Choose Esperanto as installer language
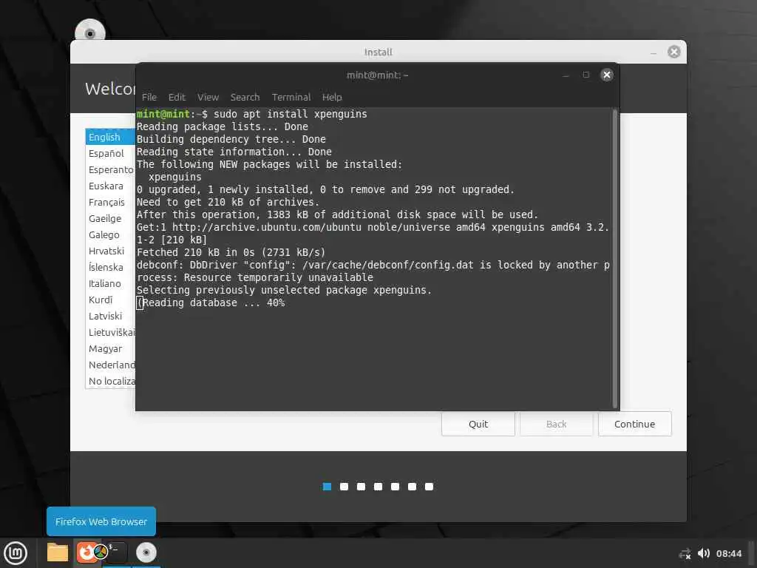 point(111,169)
